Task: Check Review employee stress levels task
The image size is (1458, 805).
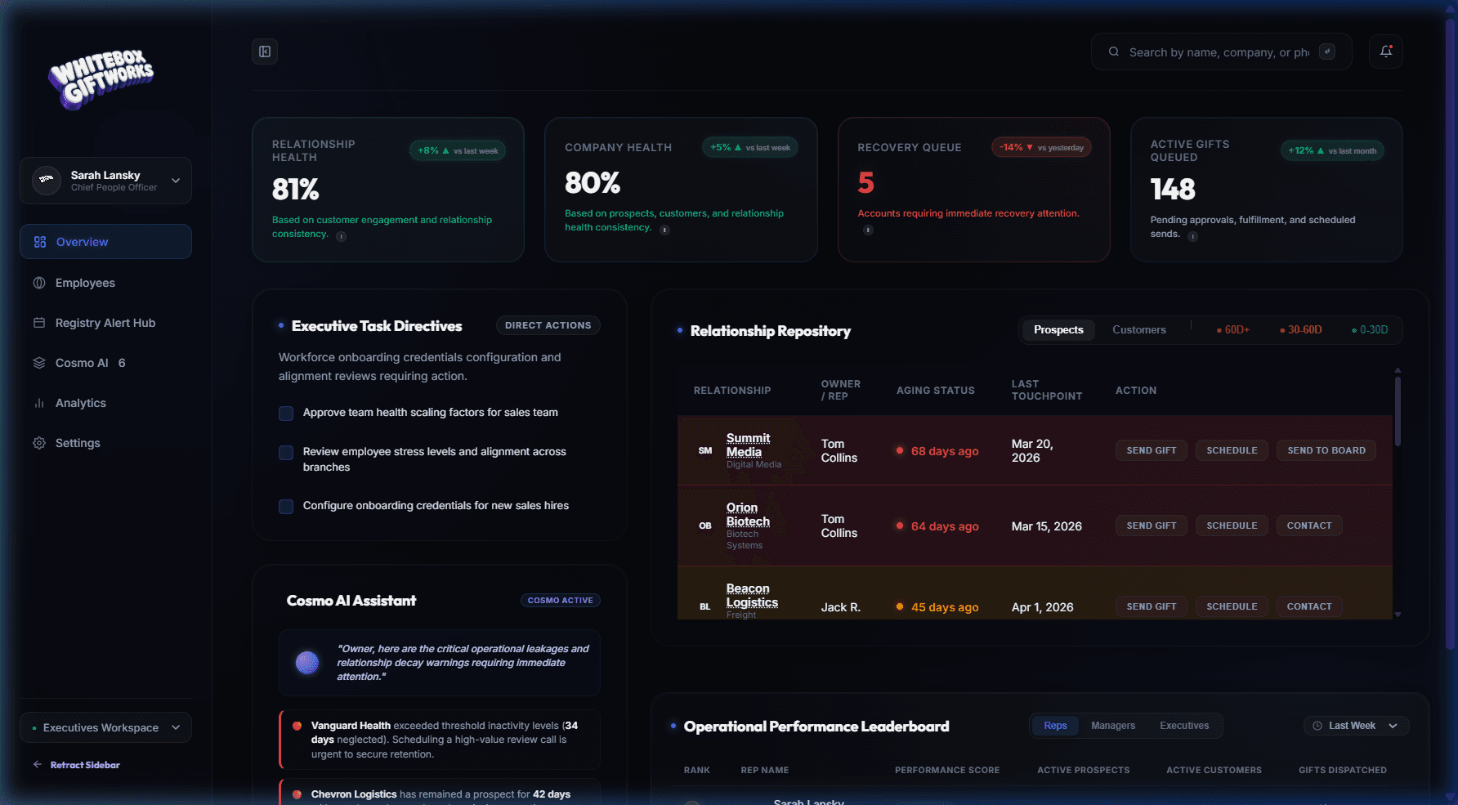Action: tap(286, 453)
